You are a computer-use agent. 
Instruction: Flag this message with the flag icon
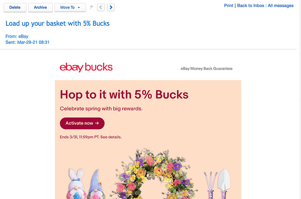(92, 7)
